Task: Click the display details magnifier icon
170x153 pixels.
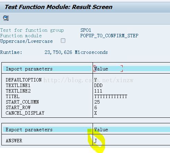Action: coord(6,18)
